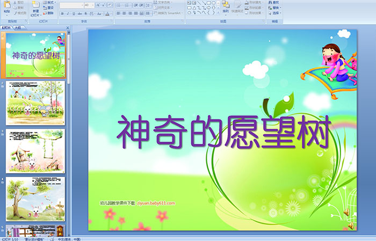Toggle Align Text Left
Viewport: 376px width, 241px height.
119,13
